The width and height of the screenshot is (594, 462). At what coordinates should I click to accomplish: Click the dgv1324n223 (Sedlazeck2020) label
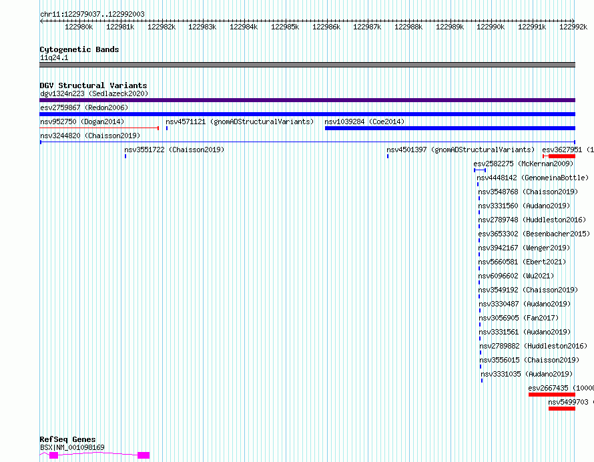[94, 93]
